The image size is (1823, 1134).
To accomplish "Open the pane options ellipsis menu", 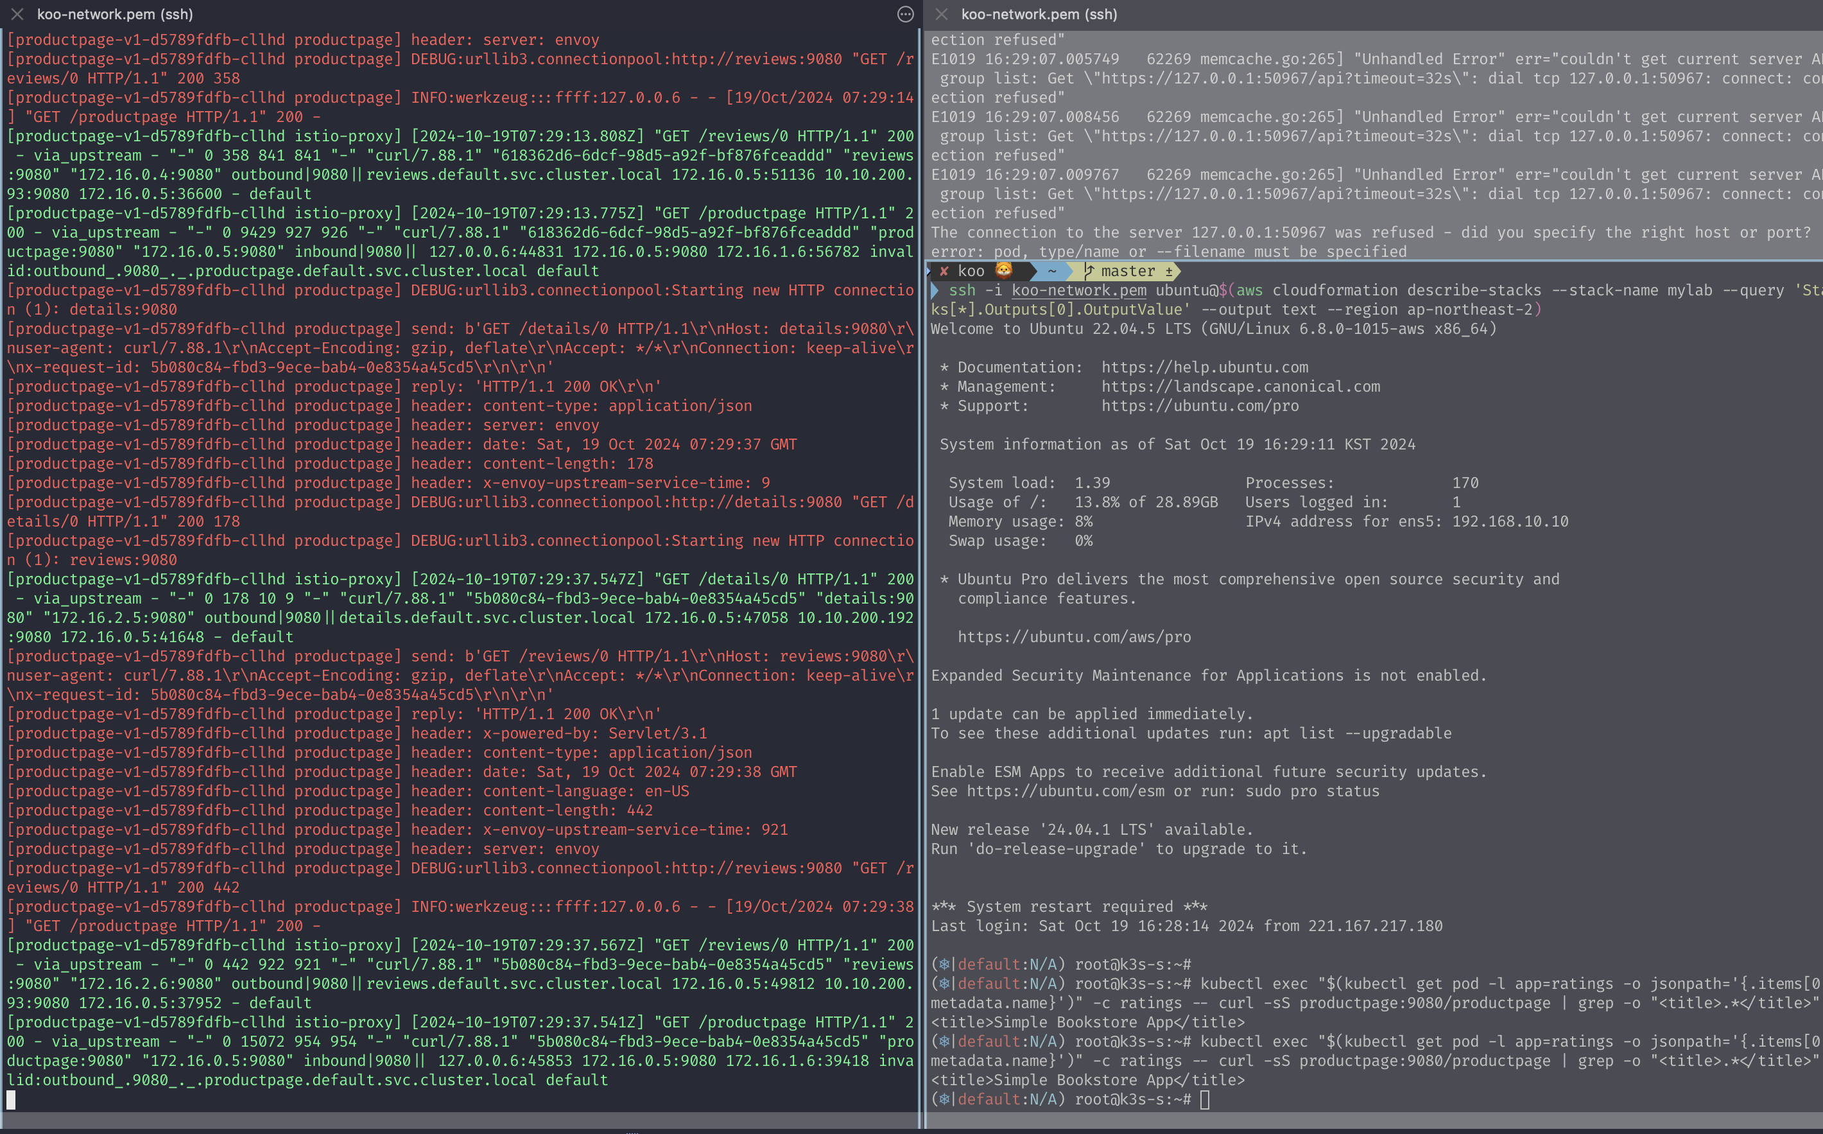I will click(906, 14).
